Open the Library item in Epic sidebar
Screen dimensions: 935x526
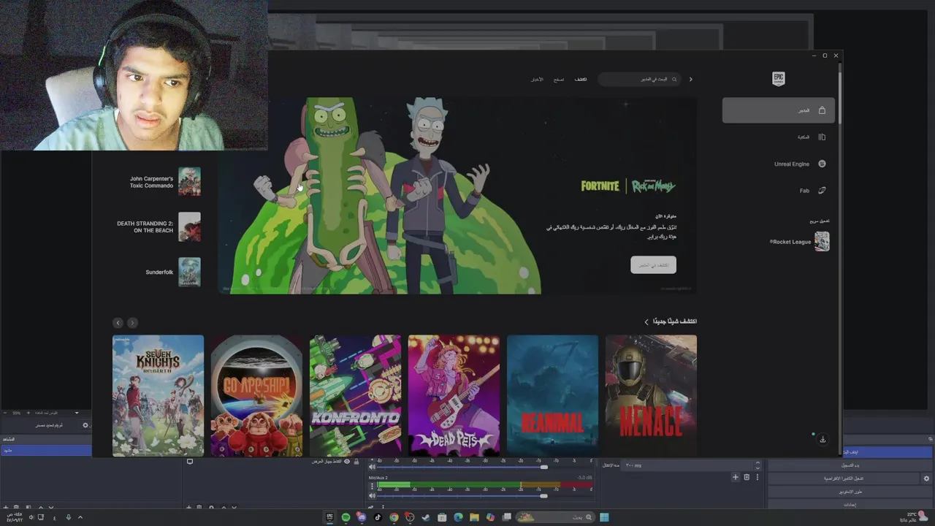tap(778, 137)
